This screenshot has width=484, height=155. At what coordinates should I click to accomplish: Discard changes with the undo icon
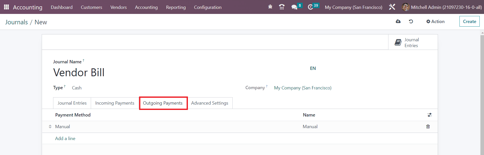pyautogui.click(x=411, y=22)
